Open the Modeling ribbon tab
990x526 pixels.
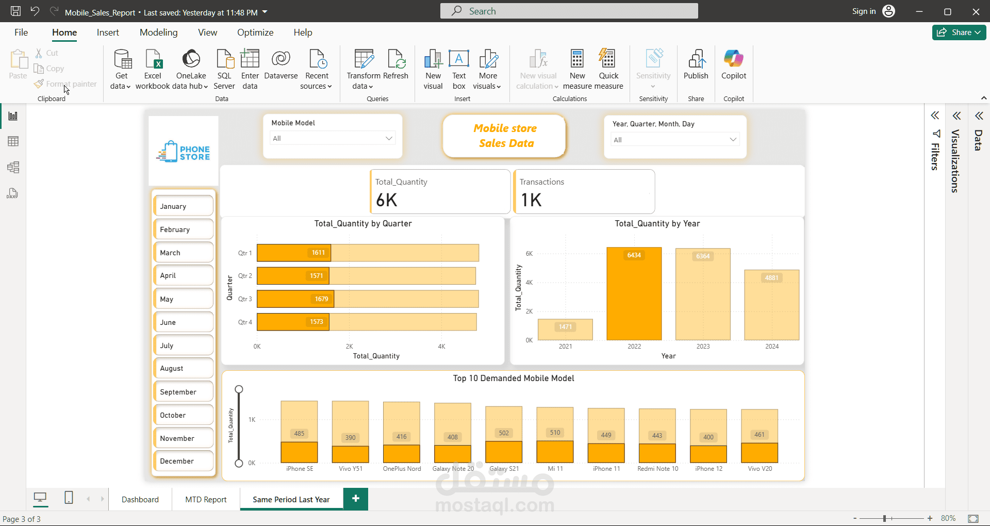[x=158, y=32]
